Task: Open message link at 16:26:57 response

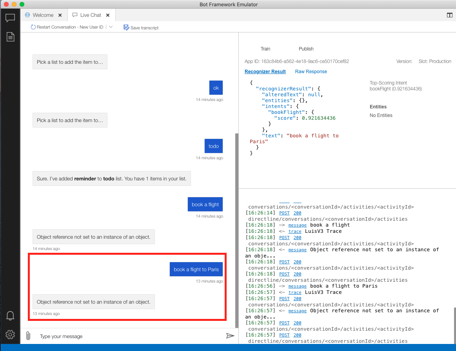Action: [297, 311]
